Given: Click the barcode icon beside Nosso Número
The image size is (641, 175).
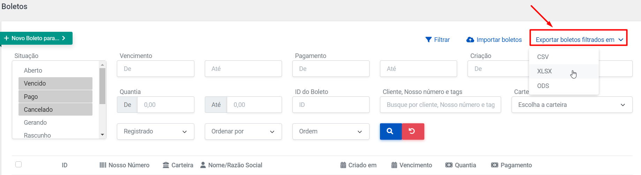Looking at the screenshot, I should pyautogui.click(x=103, y=165).
